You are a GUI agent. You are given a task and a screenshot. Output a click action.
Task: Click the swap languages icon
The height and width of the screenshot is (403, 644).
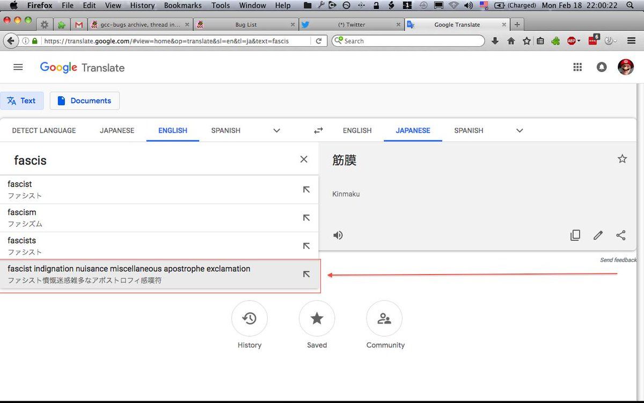coord(318,131)
